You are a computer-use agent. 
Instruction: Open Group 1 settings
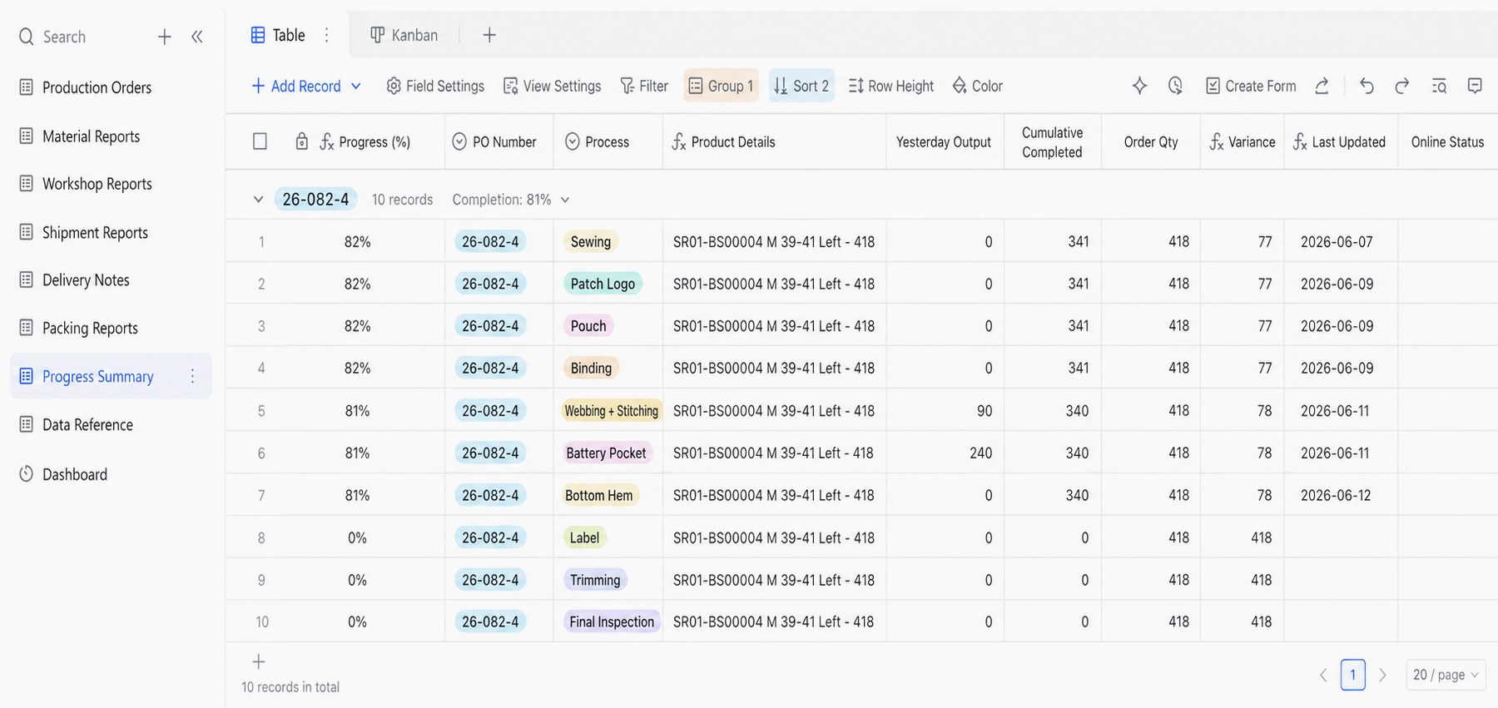[721, 86]
